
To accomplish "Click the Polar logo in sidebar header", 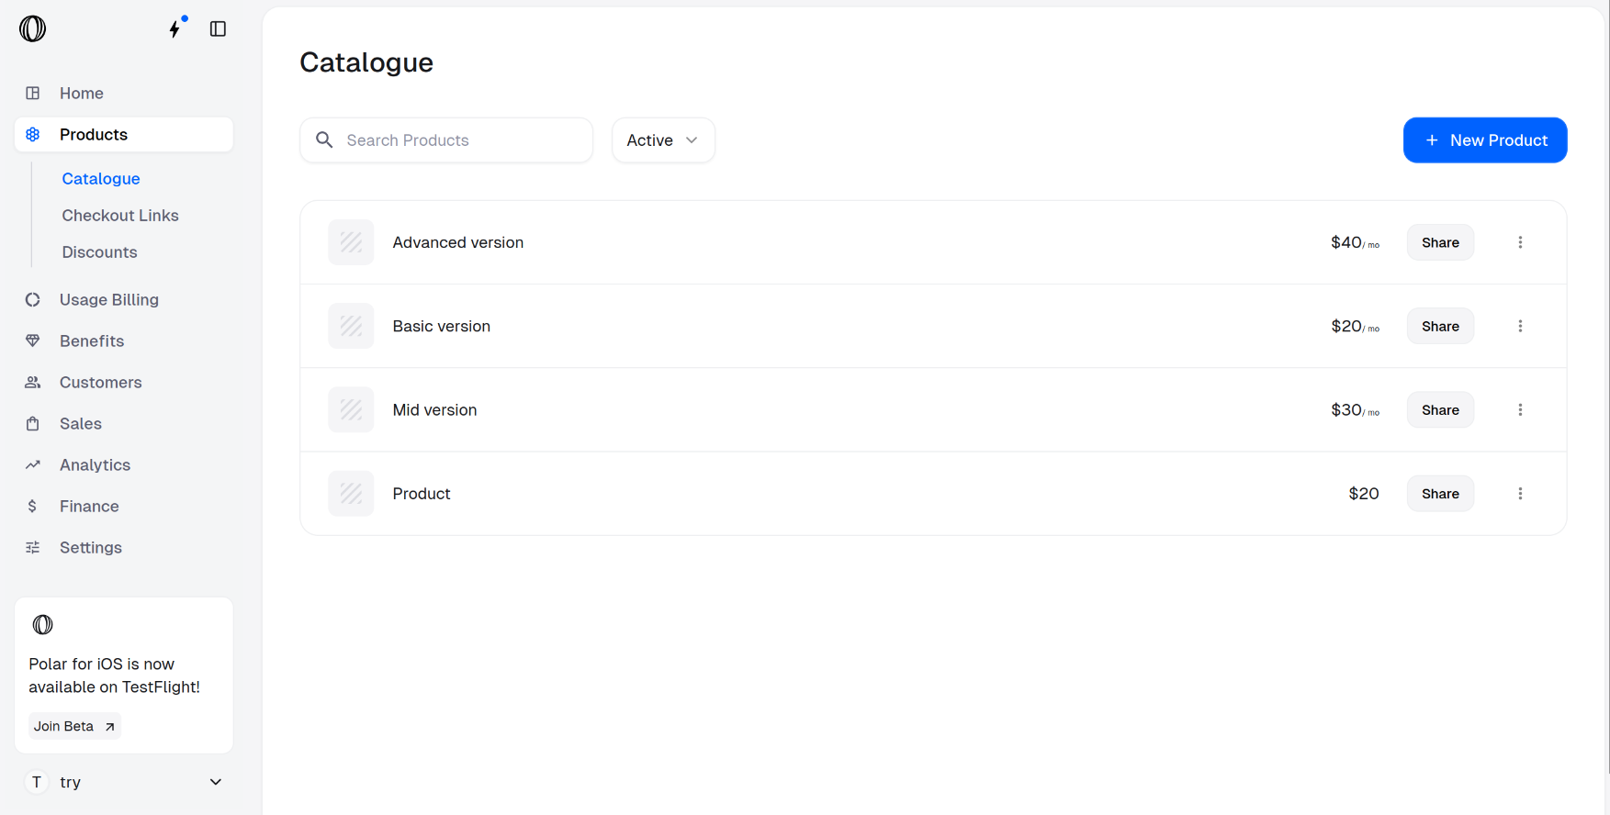I will point(32,29).
